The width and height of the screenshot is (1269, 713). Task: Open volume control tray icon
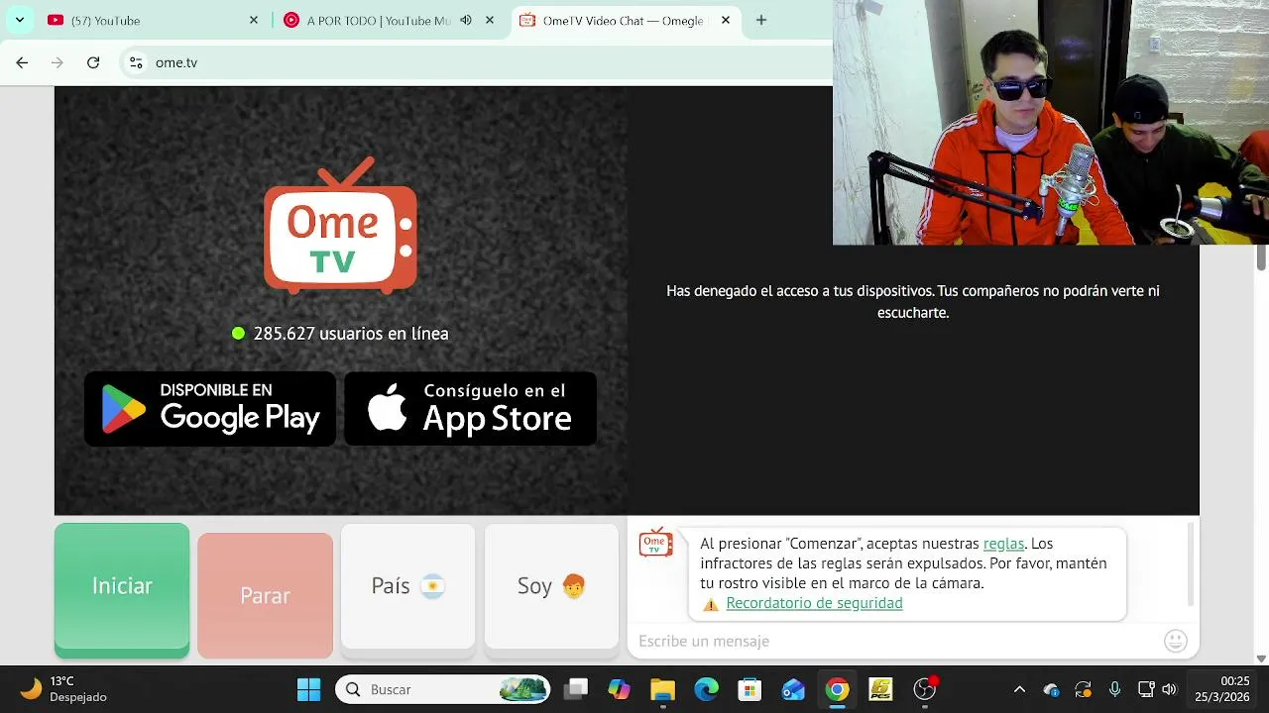click(1170, 689)
